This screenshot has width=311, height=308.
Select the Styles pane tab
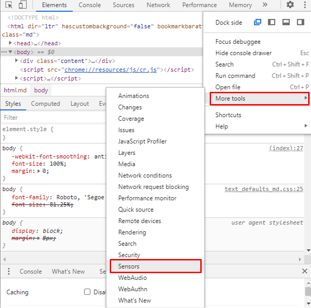pos(13,104)
